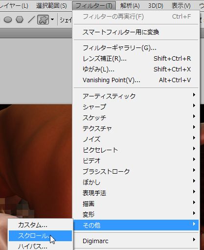Select the Line shape tool icon
Image resolution: width=204 pixels, height=250 pixels.
tap(31, 20)
